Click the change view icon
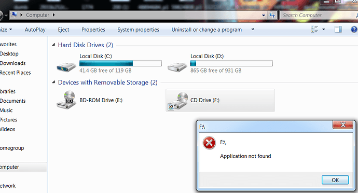The image size is (358, 193). coord(314,30)
